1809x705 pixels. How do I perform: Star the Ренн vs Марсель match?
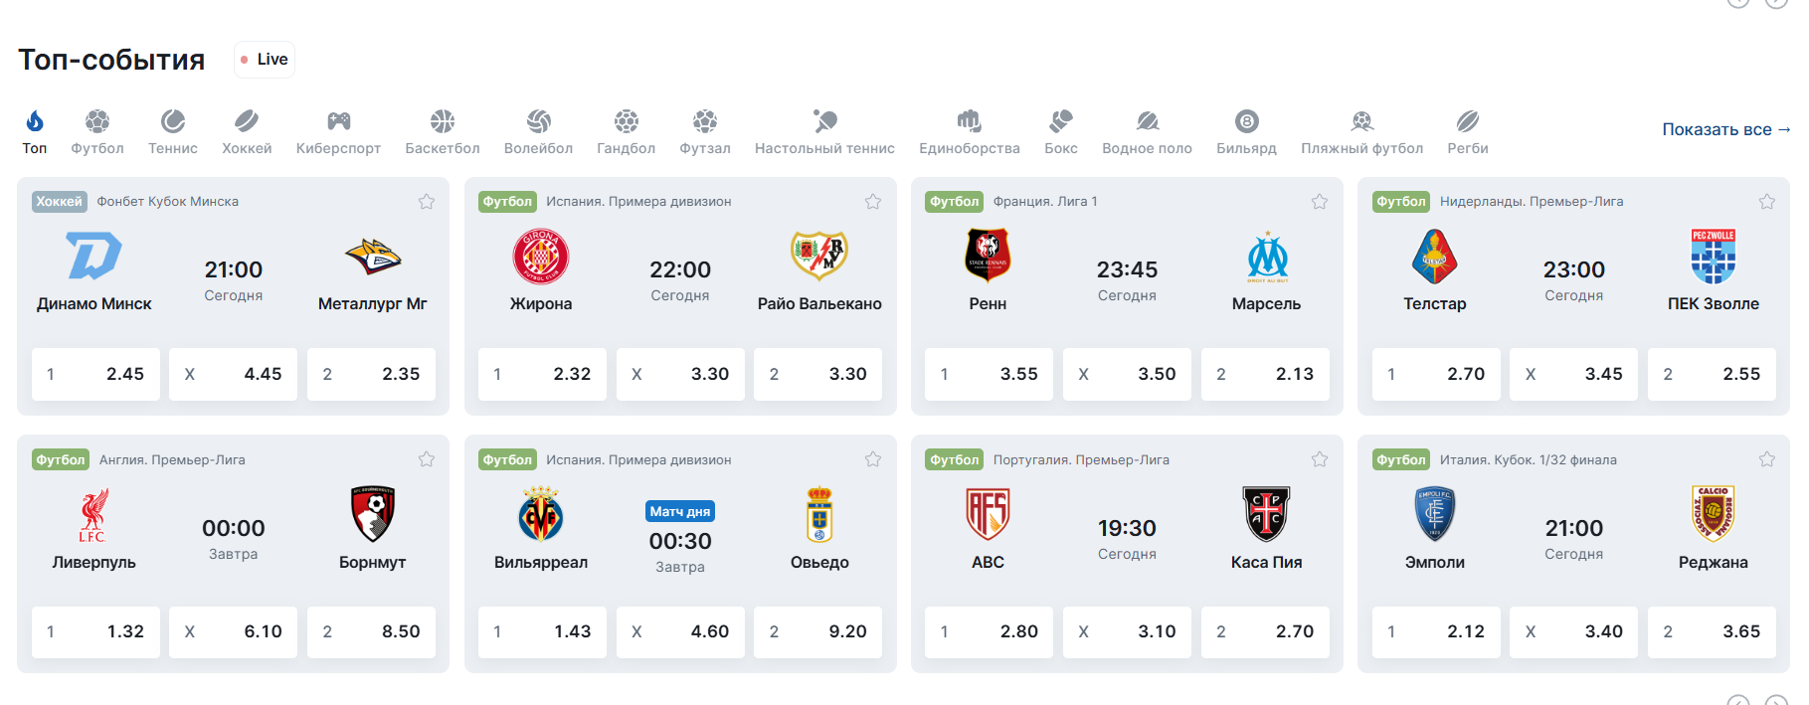point(1320,202)
